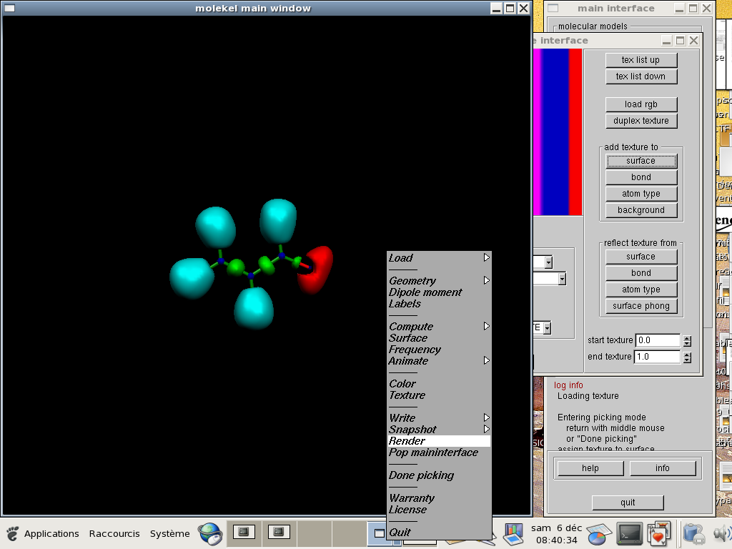Select Labels in the popup menu
The image size is (732, 549).
tap(439, 303)
